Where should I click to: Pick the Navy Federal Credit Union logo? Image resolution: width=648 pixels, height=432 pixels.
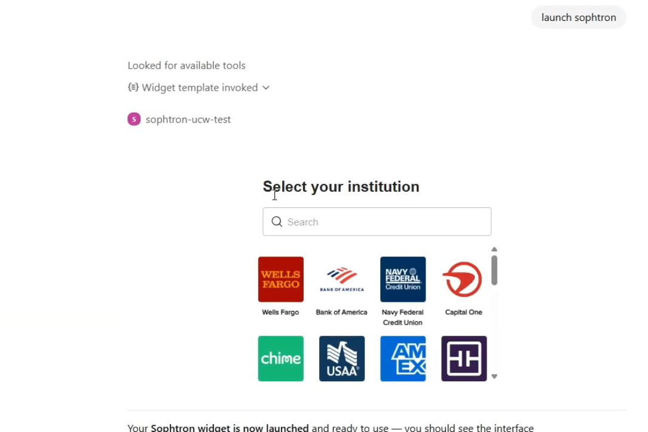click(x=403, y=279)
